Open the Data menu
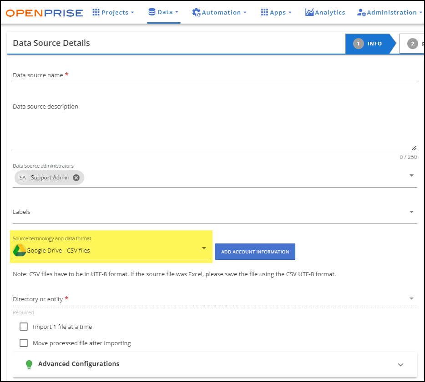Viewport: 425px width, 382px height. (163, 12)
